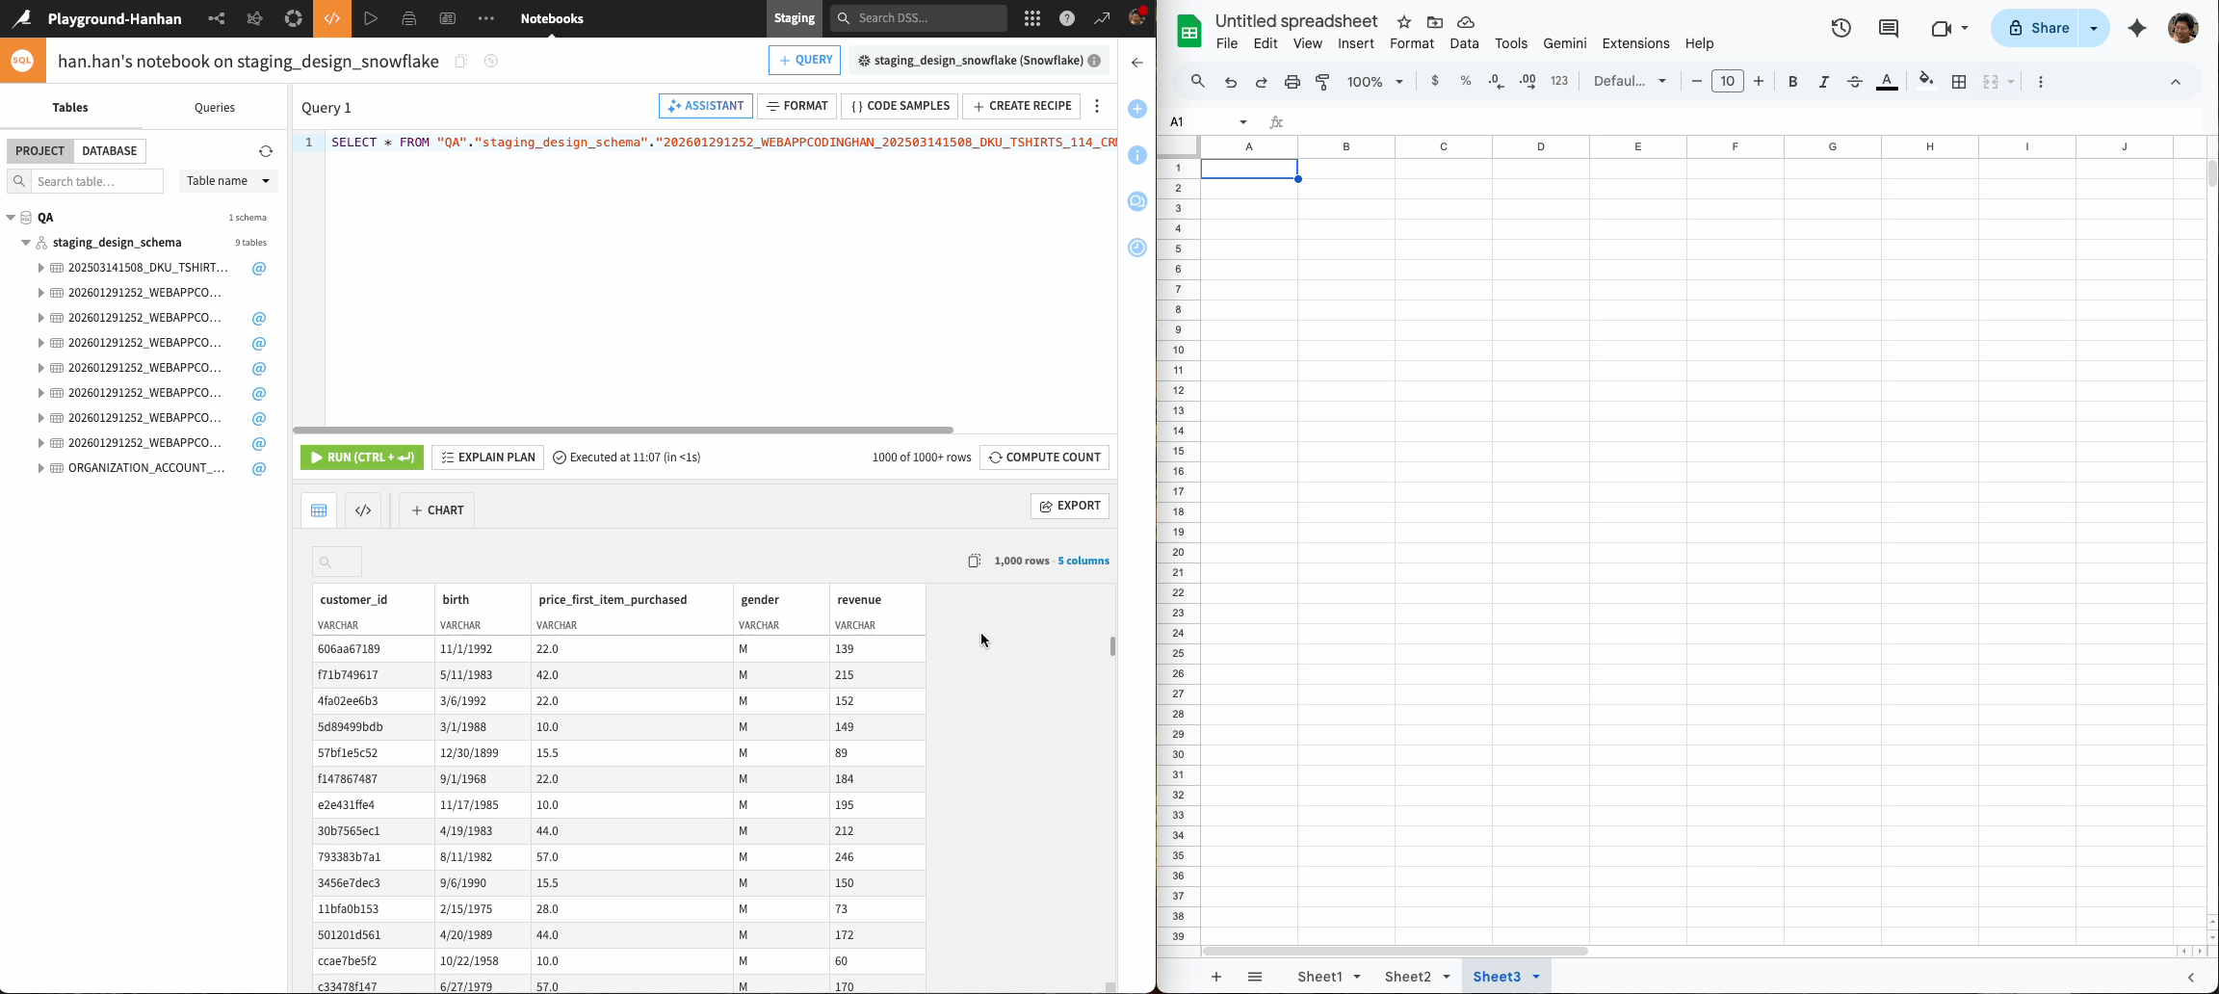Screen dimensions: 2219x994
Task: Click Redo in Google Sheets toolbar
Action: (x=1262, y=82)
